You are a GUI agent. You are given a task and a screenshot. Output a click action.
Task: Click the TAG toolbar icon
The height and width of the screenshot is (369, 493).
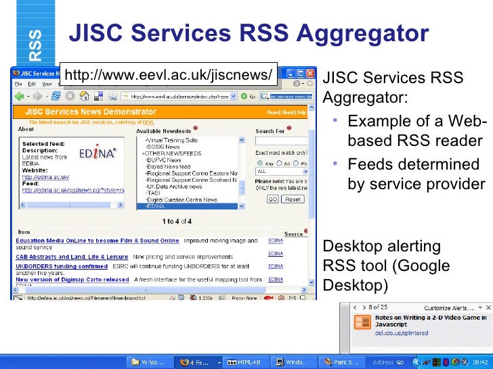tap(112, 97)
